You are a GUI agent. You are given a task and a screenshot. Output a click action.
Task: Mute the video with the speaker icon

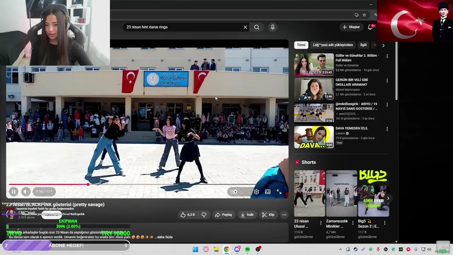point(26,192)
